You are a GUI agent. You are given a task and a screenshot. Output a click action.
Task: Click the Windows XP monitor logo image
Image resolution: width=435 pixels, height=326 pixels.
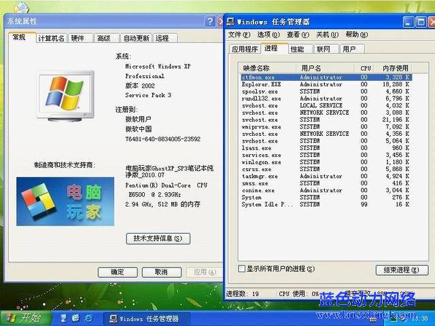[66, 96]
